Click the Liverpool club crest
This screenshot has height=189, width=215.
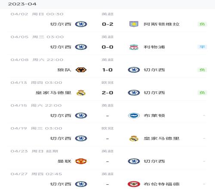click(134, 47)
